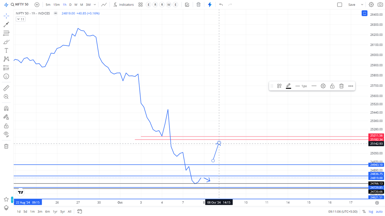Viewport: 385px width, 216px height.
Task: Click the minus icon beside INDICES label
Action: tap(56, 13)
